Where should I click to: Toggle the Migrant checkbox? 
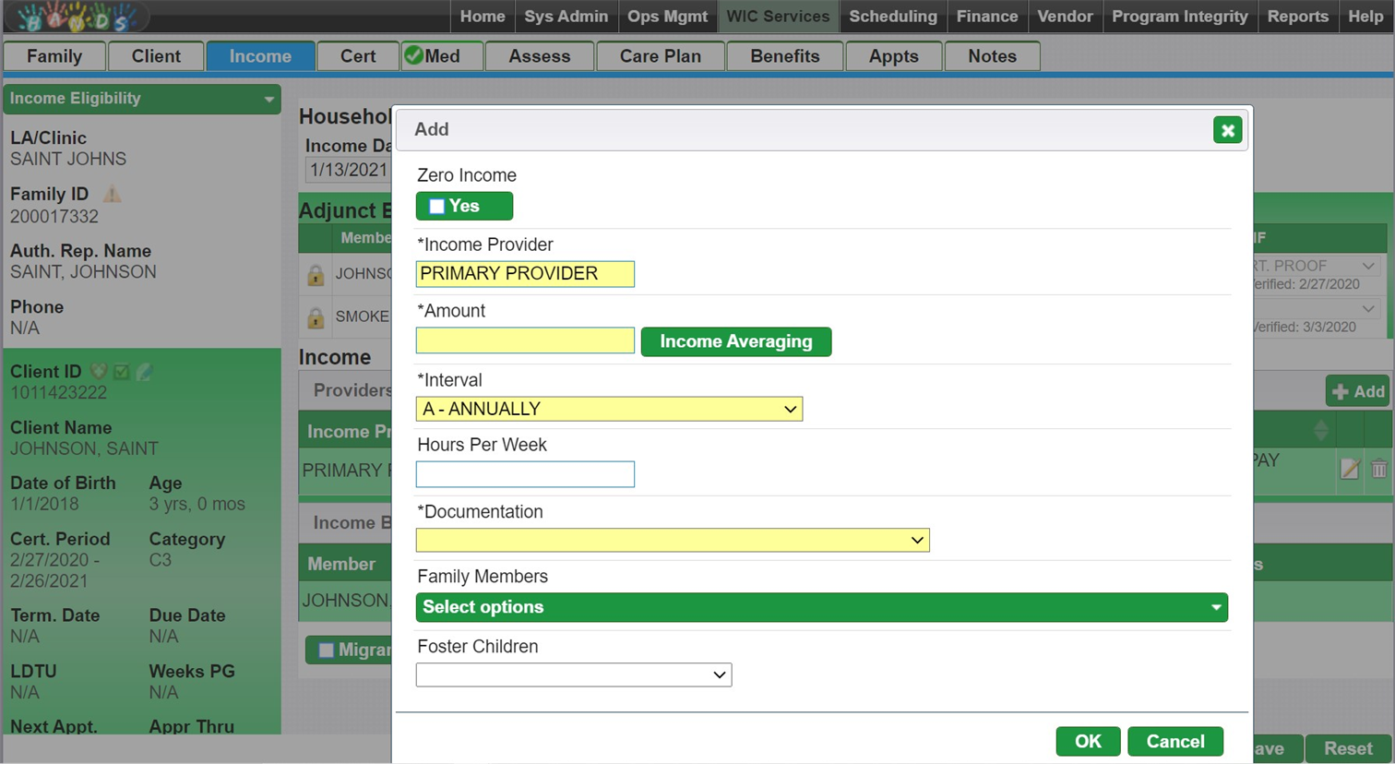pyautogui.click(x=326, y=651)
